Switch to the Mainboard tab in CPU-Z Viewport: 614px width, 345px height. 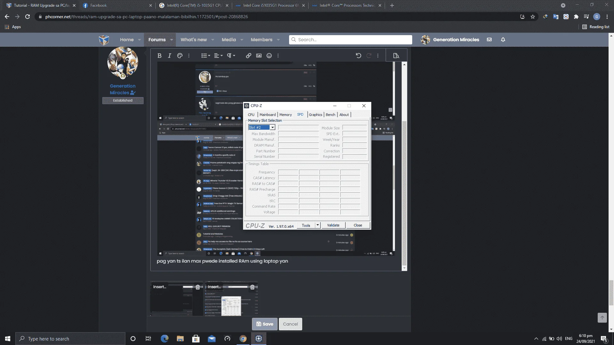pyautogui.click(x=268, y=115)
